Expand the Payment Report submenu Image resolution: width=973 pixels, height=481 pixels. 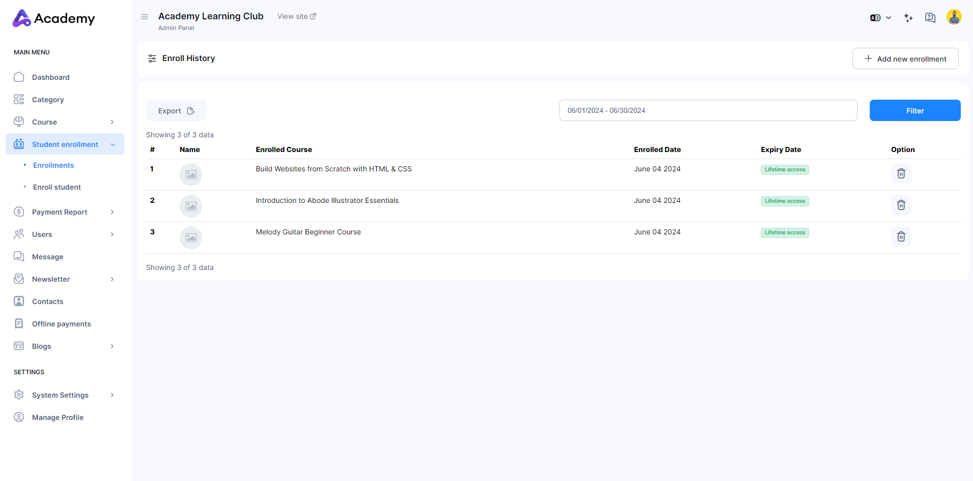pyautogui.click(x=112, y=212)
